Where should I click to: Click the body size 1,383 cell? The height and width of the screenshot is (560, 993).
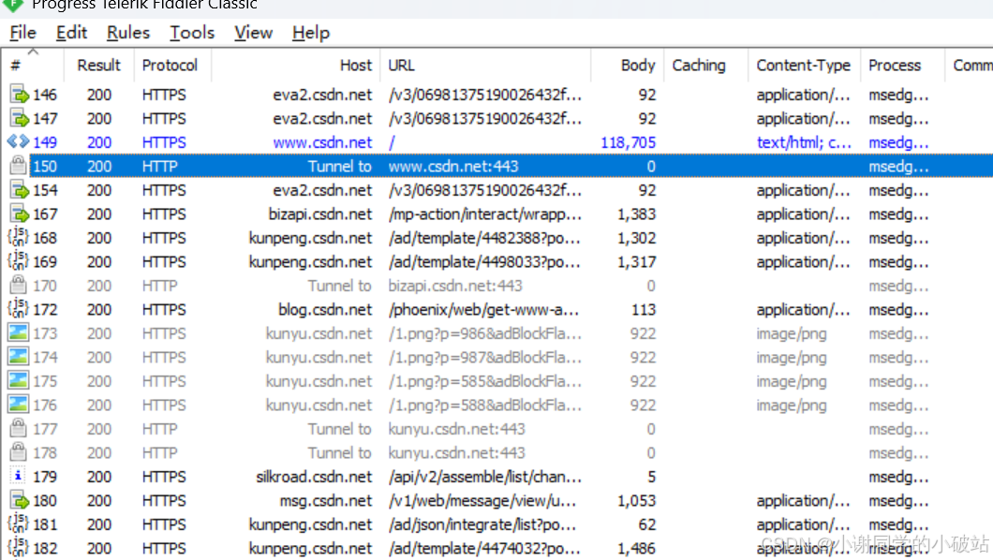pos(636,214)
